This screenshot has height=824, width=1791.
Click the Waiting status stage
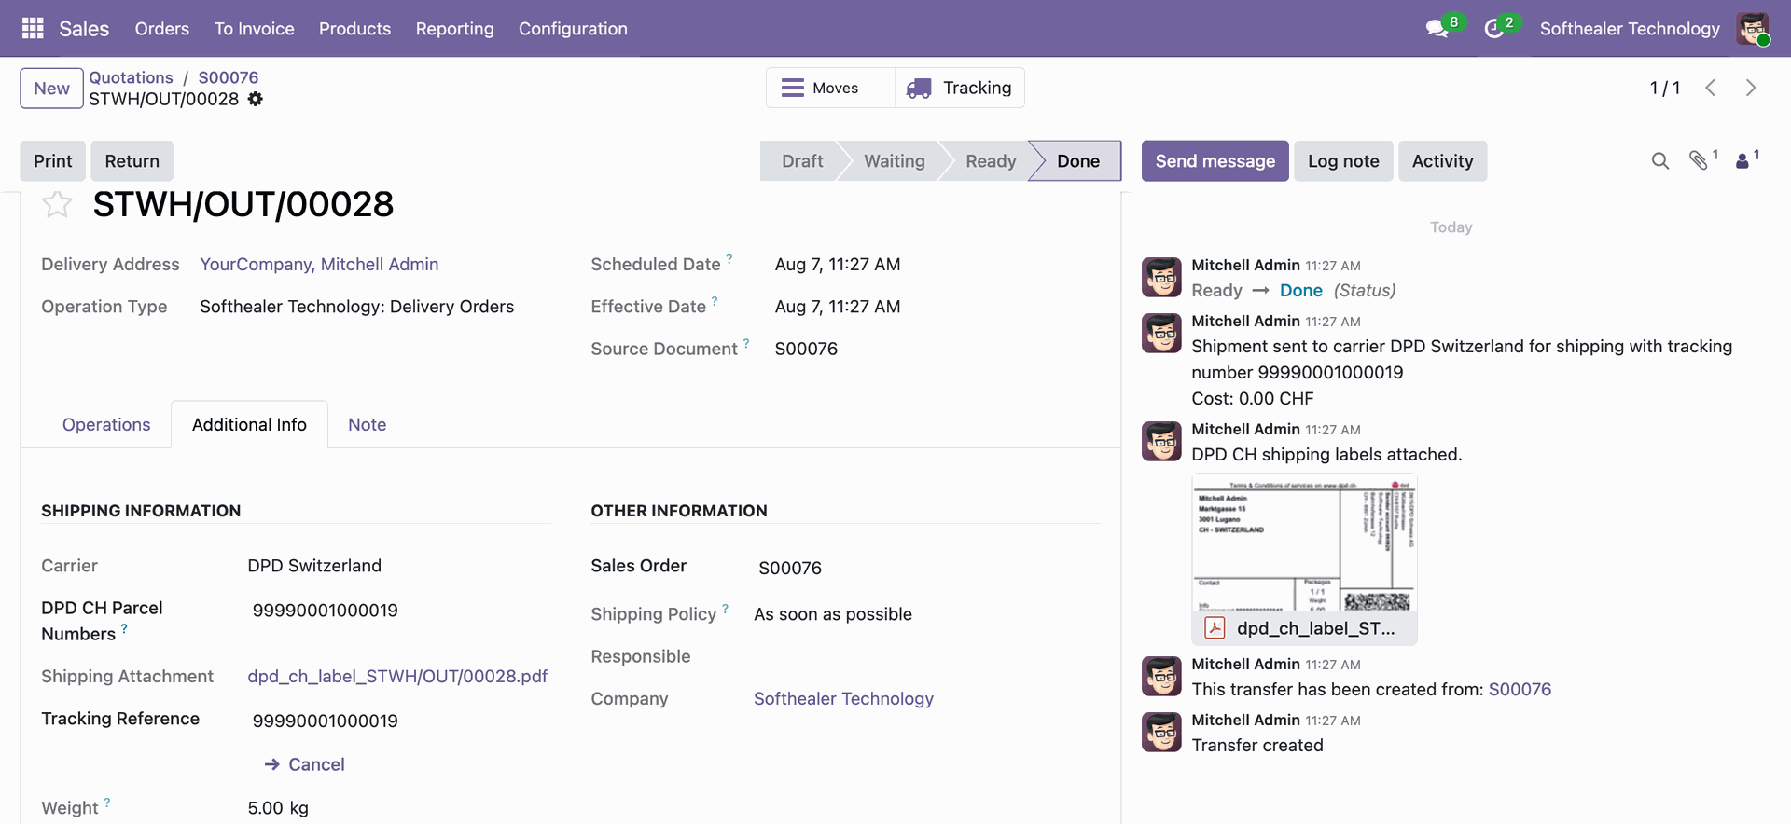point(894,161)
